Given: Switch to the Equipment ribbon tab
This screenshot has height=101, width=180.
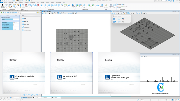Looking at the screenshot, I should [x=11, y=3].
